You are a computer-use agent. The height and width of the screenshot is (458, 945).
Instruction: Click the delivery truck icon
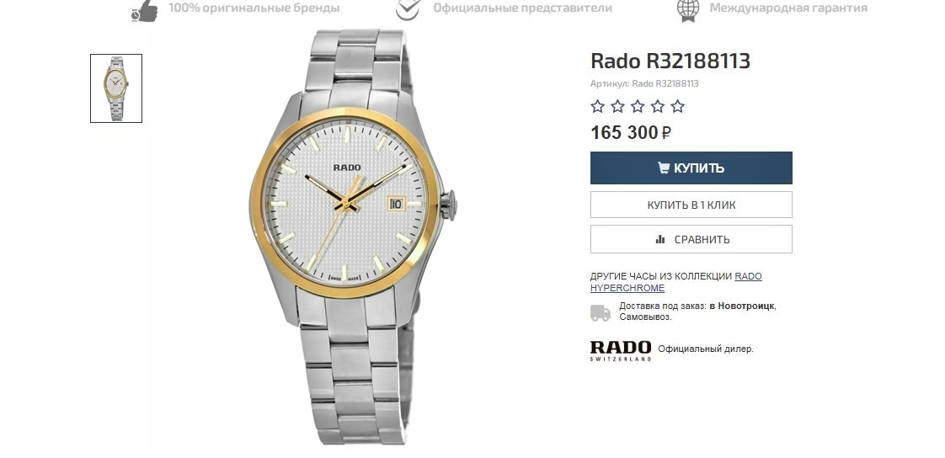601,312
